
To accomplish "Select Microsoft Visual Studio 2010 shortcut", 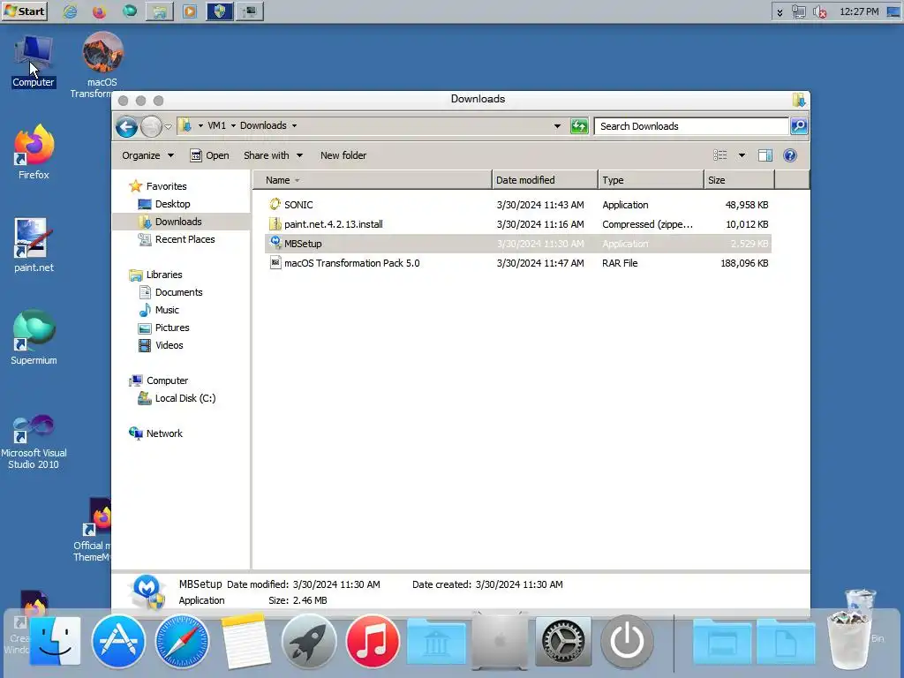I will pyautogui.click(x=34, y=441).
